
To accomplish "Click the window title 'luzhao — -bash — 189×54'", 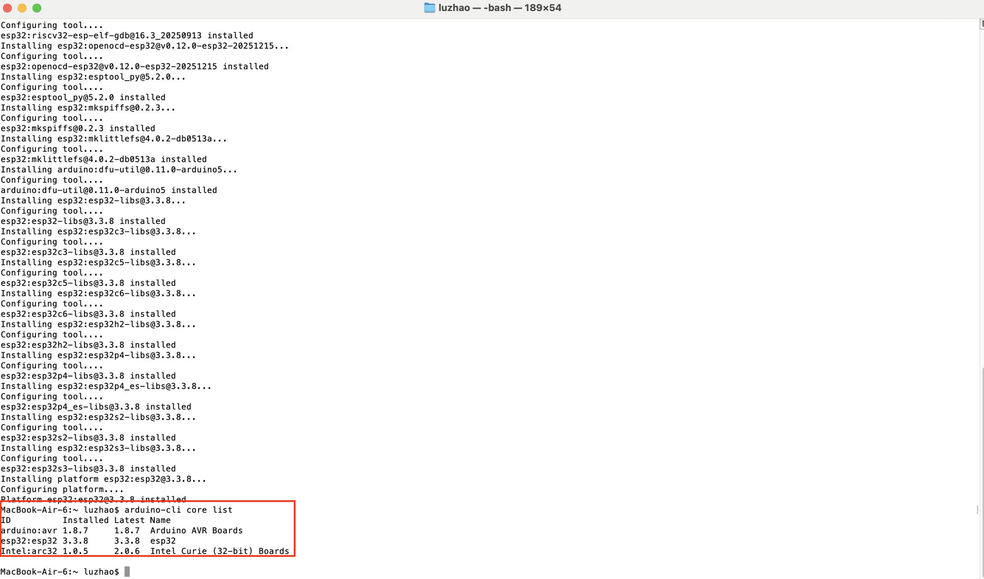I will pyautogui.click(x=499, y=8).
